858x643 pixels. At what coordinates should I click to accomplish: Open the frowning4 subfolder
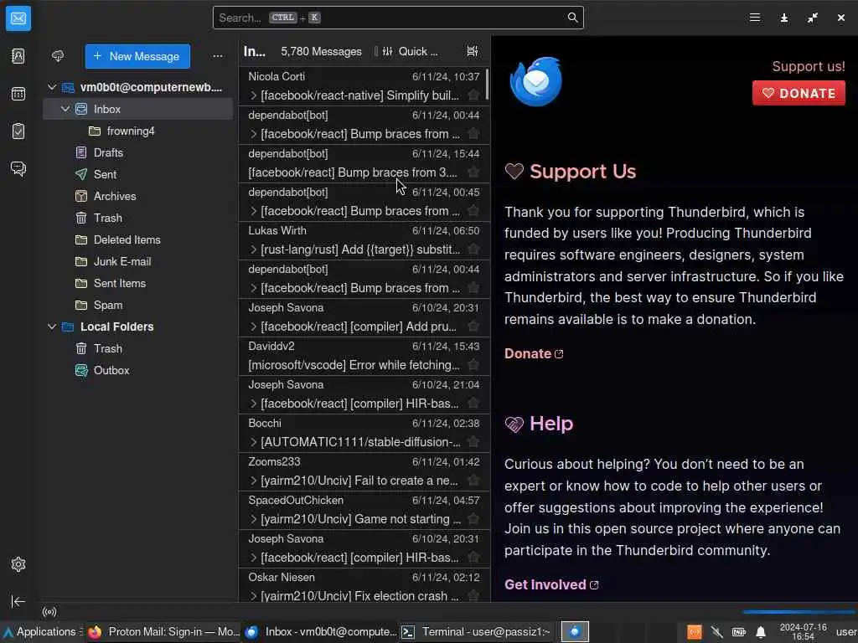point(138,131)
